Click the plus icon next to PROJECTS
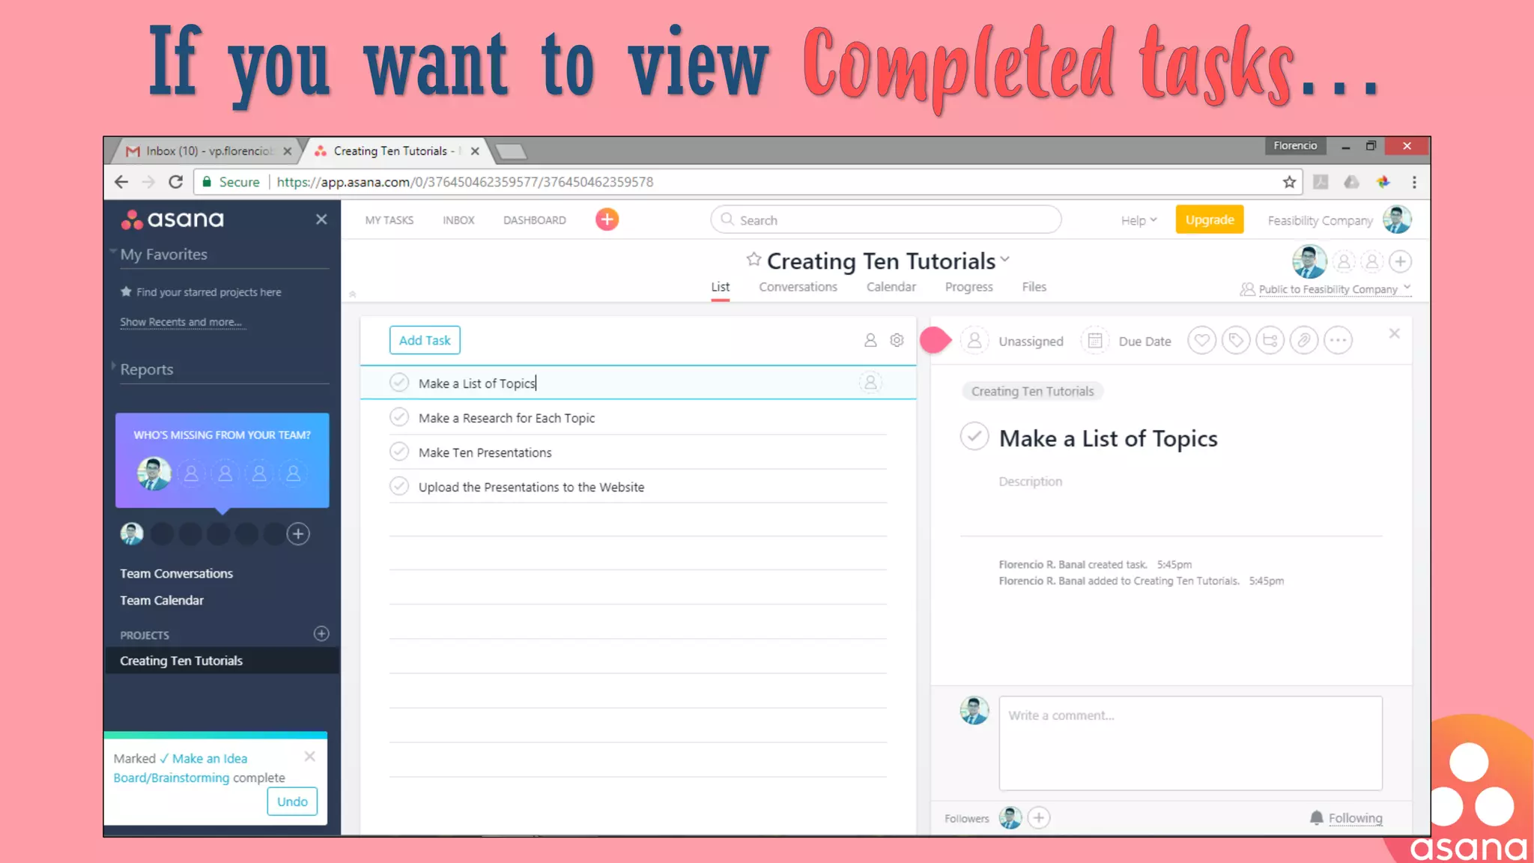The height and width of the screenshot is (863, 1534). point(321,634)
